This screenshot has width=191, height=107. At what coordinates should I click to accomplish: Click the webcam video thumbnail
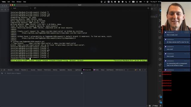click(176, 16)
